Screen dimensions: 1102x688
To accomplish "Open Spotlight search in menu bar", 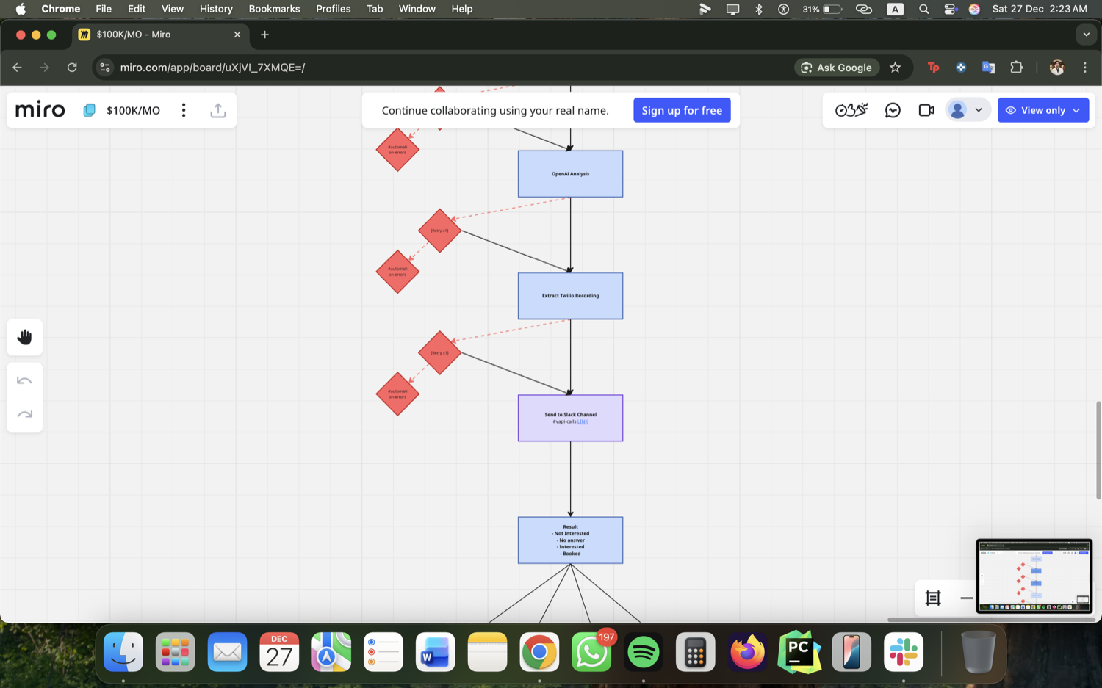I will (924, 9).
